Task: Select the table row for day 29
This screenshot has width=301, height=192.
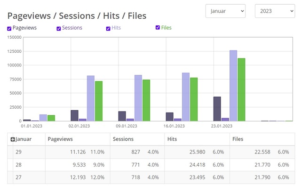Action: click(x=150, y=152)
